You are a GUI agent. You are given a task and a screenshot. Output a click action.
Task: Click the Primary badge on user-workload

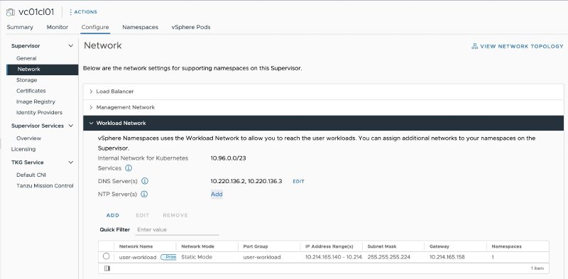tap(168, 257)
